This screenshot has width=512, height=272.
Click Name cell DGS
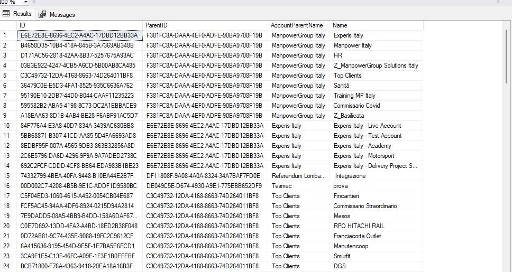pos(377,266)
